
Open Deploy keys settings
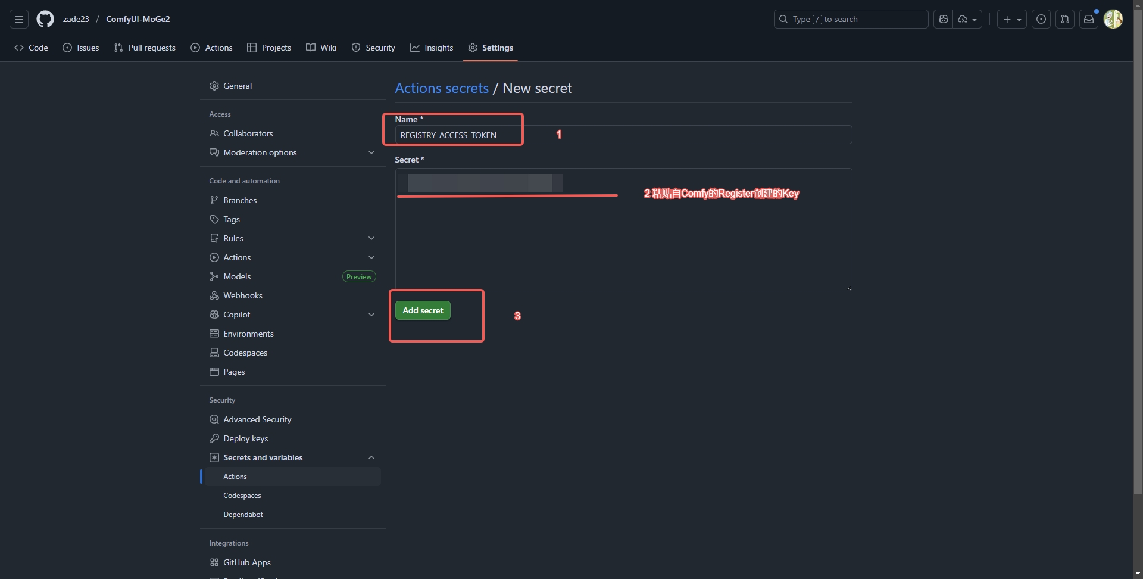(x=292, y=438)
